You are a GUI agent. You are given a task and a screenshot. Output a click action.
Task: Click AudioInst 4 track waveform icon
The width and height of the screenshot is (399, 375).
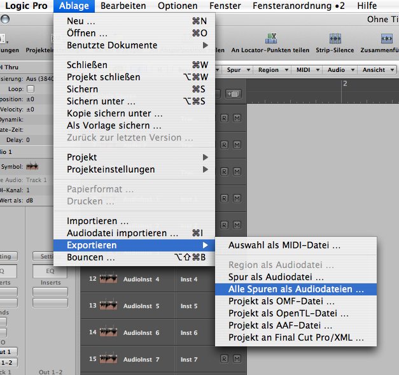pyautogui.click(x=108, y=279)
